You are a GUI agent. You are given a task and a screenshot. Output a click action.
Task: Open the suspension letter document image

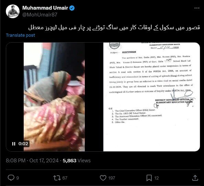pyautogui.click(x=151, y=97)
